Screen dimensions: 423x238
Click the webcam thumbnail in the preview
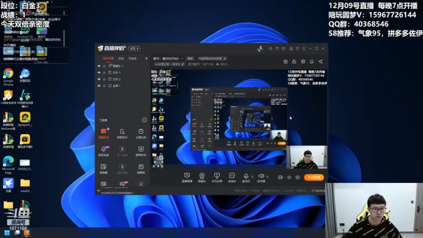click(x=307, y=157)
